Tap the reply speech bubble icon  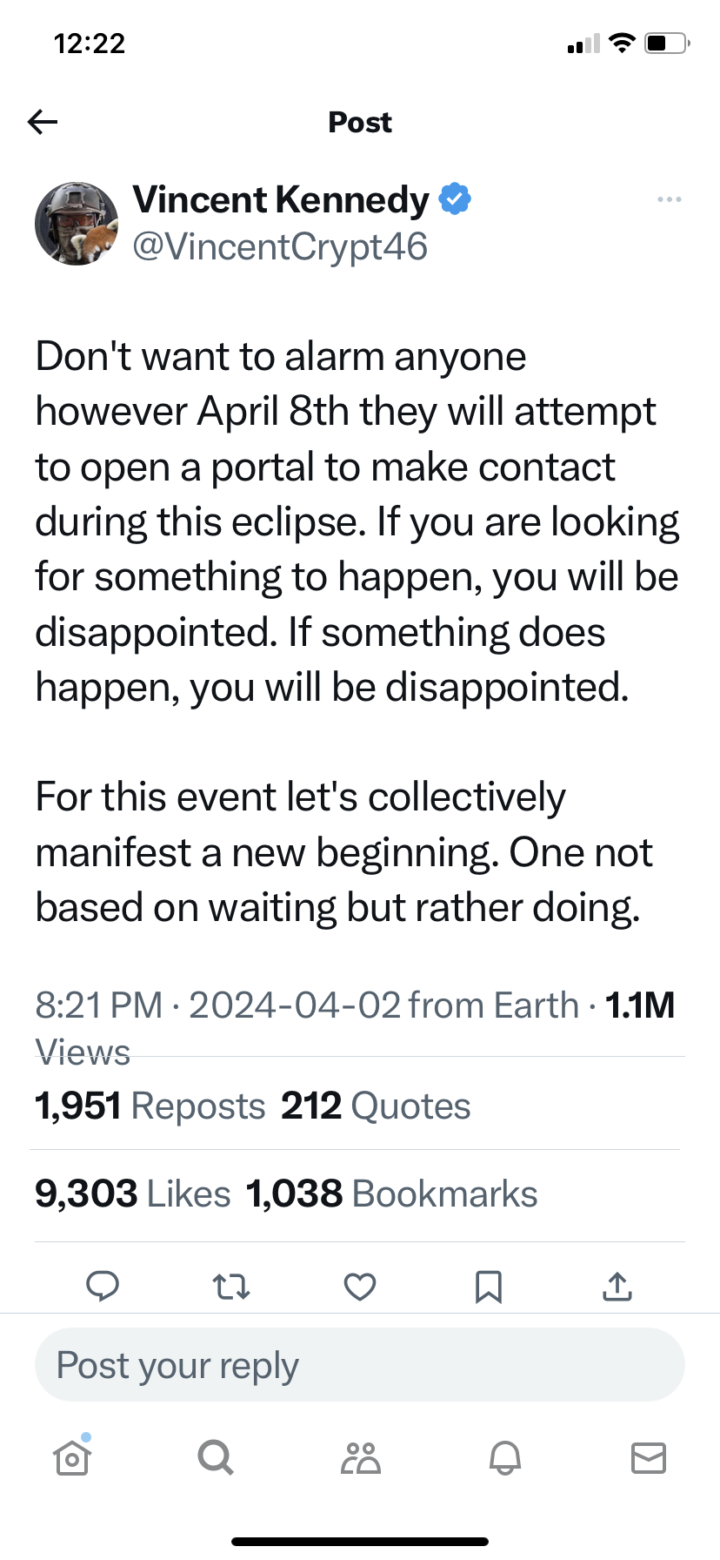pos(103,1286)
